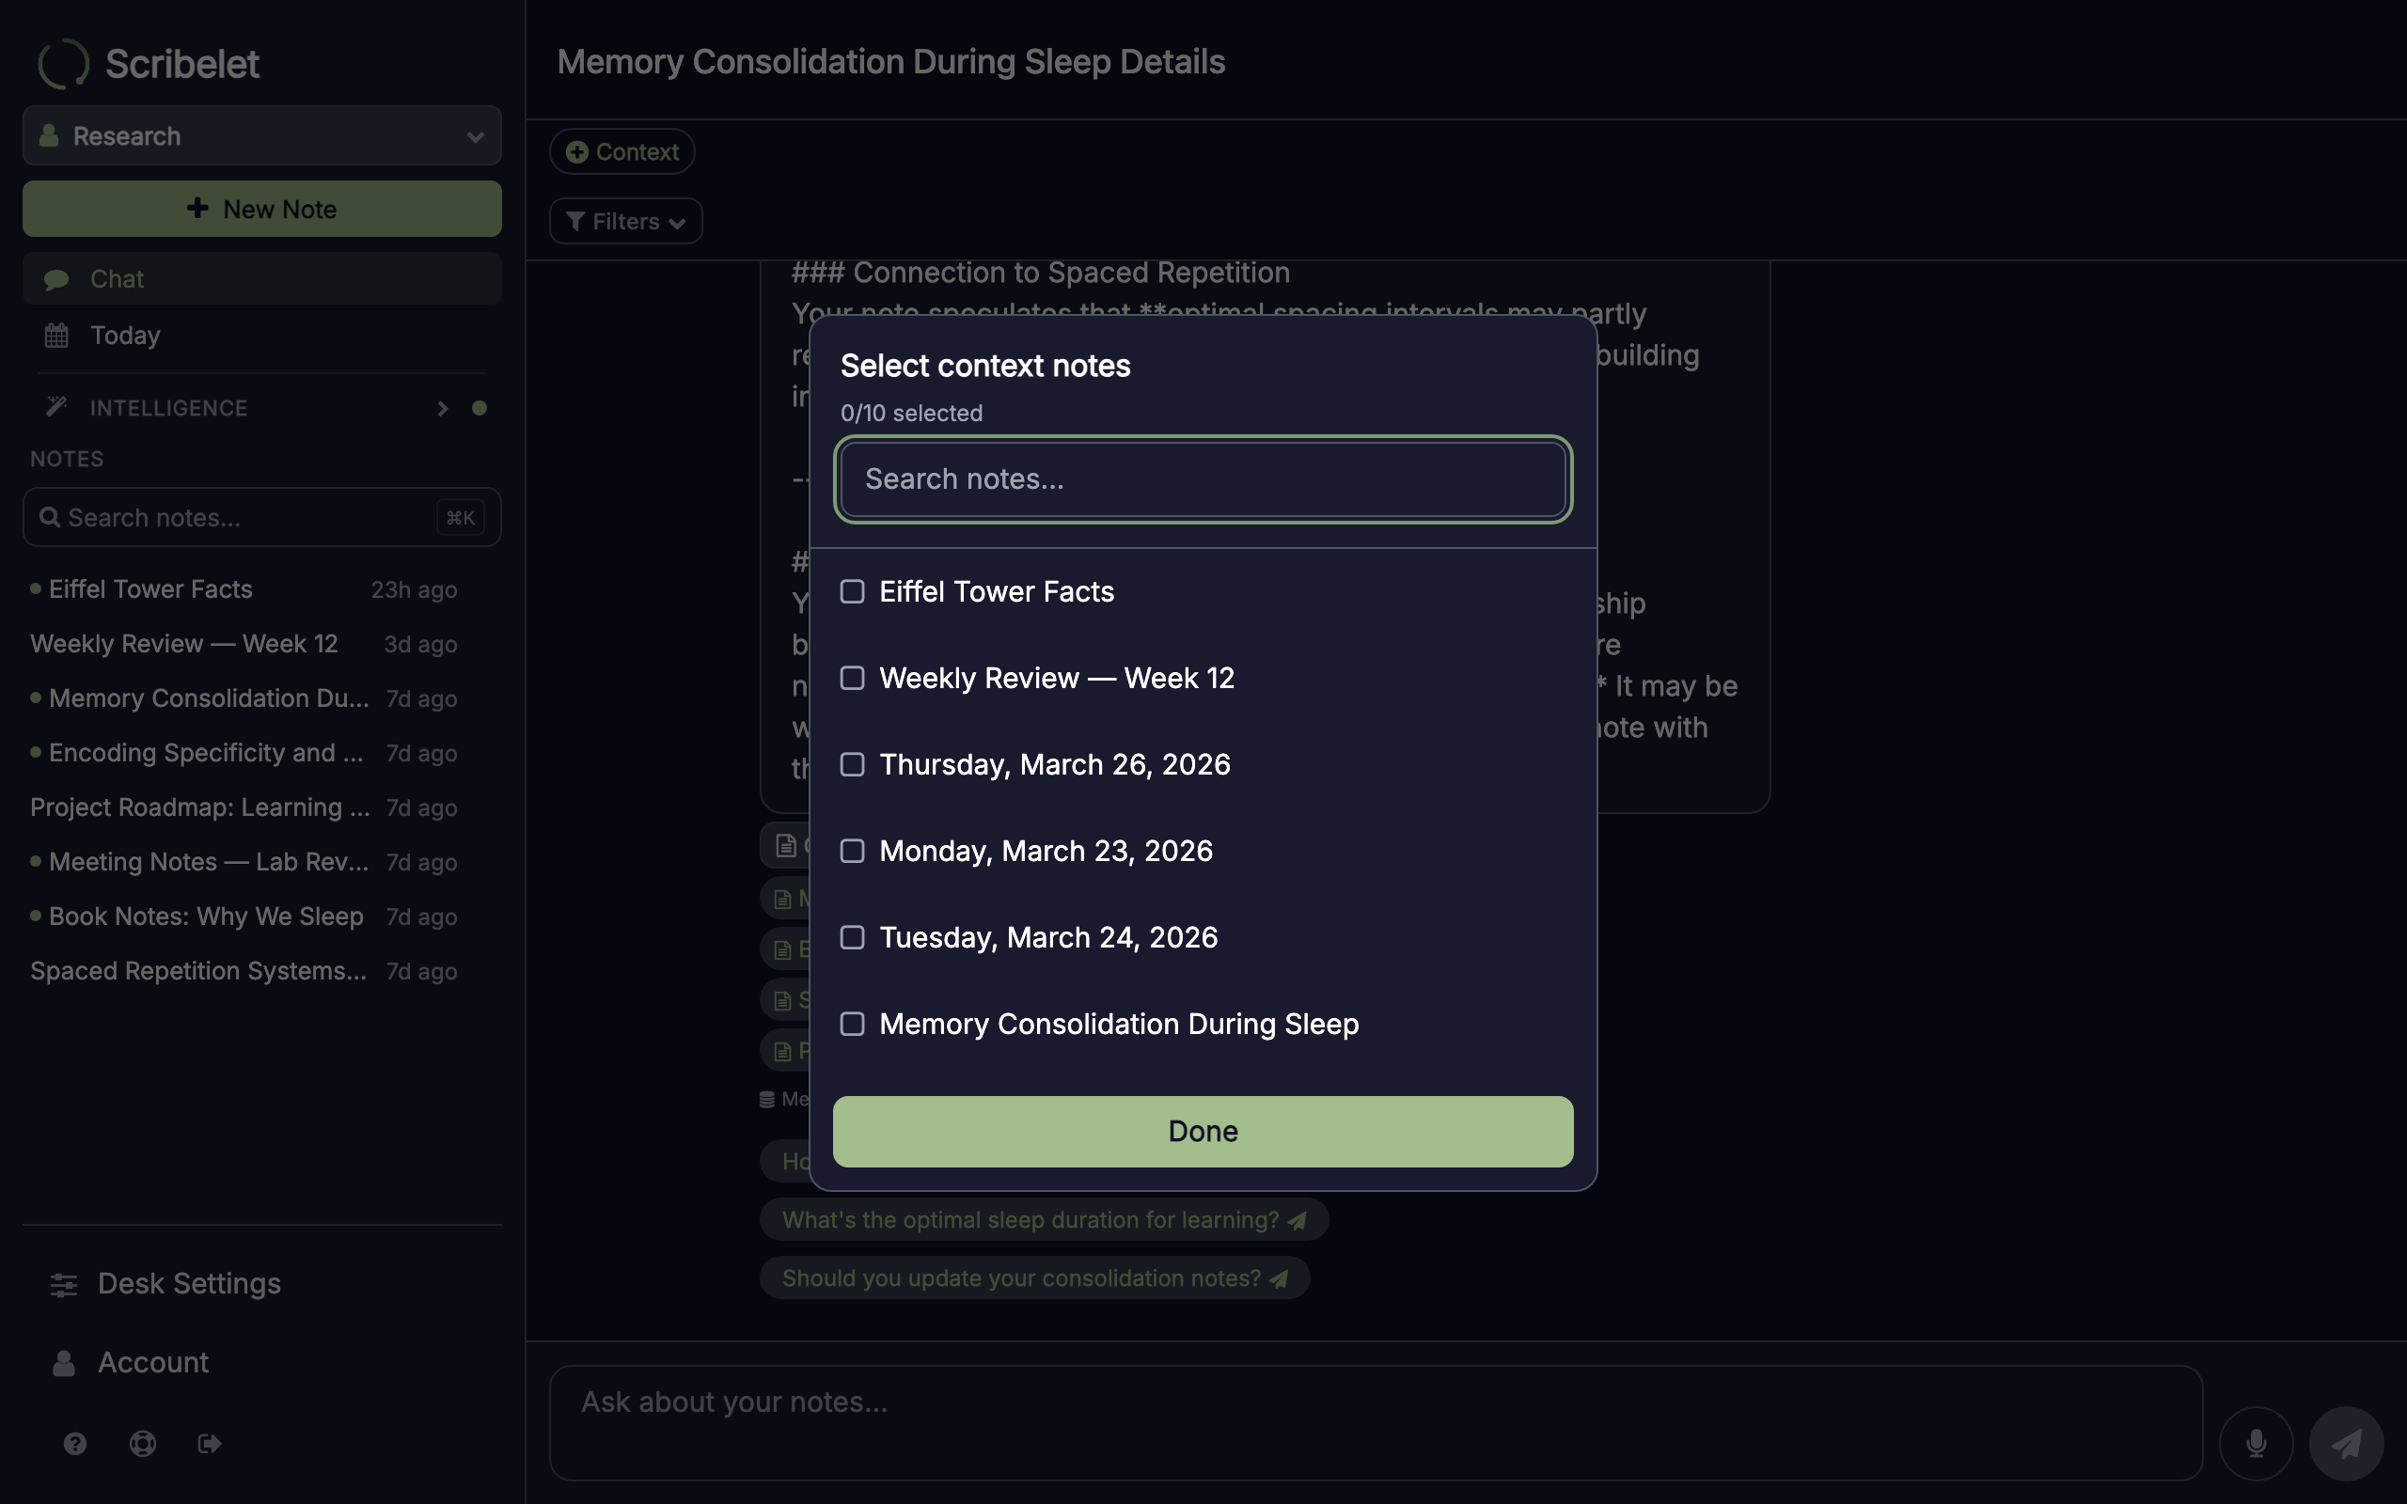The height and width of the screenshot is (1504, 2407).
Task: Click the sliders icon beside Desk Settings
Action: tap(64, 1284)
